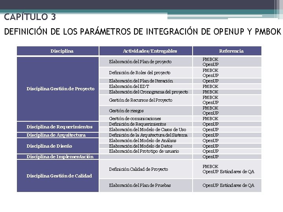Screen dimensions: 283x212
Task: Select PMBOK reference for Definición Calidad de Proyecto
Action: point(210,166)
